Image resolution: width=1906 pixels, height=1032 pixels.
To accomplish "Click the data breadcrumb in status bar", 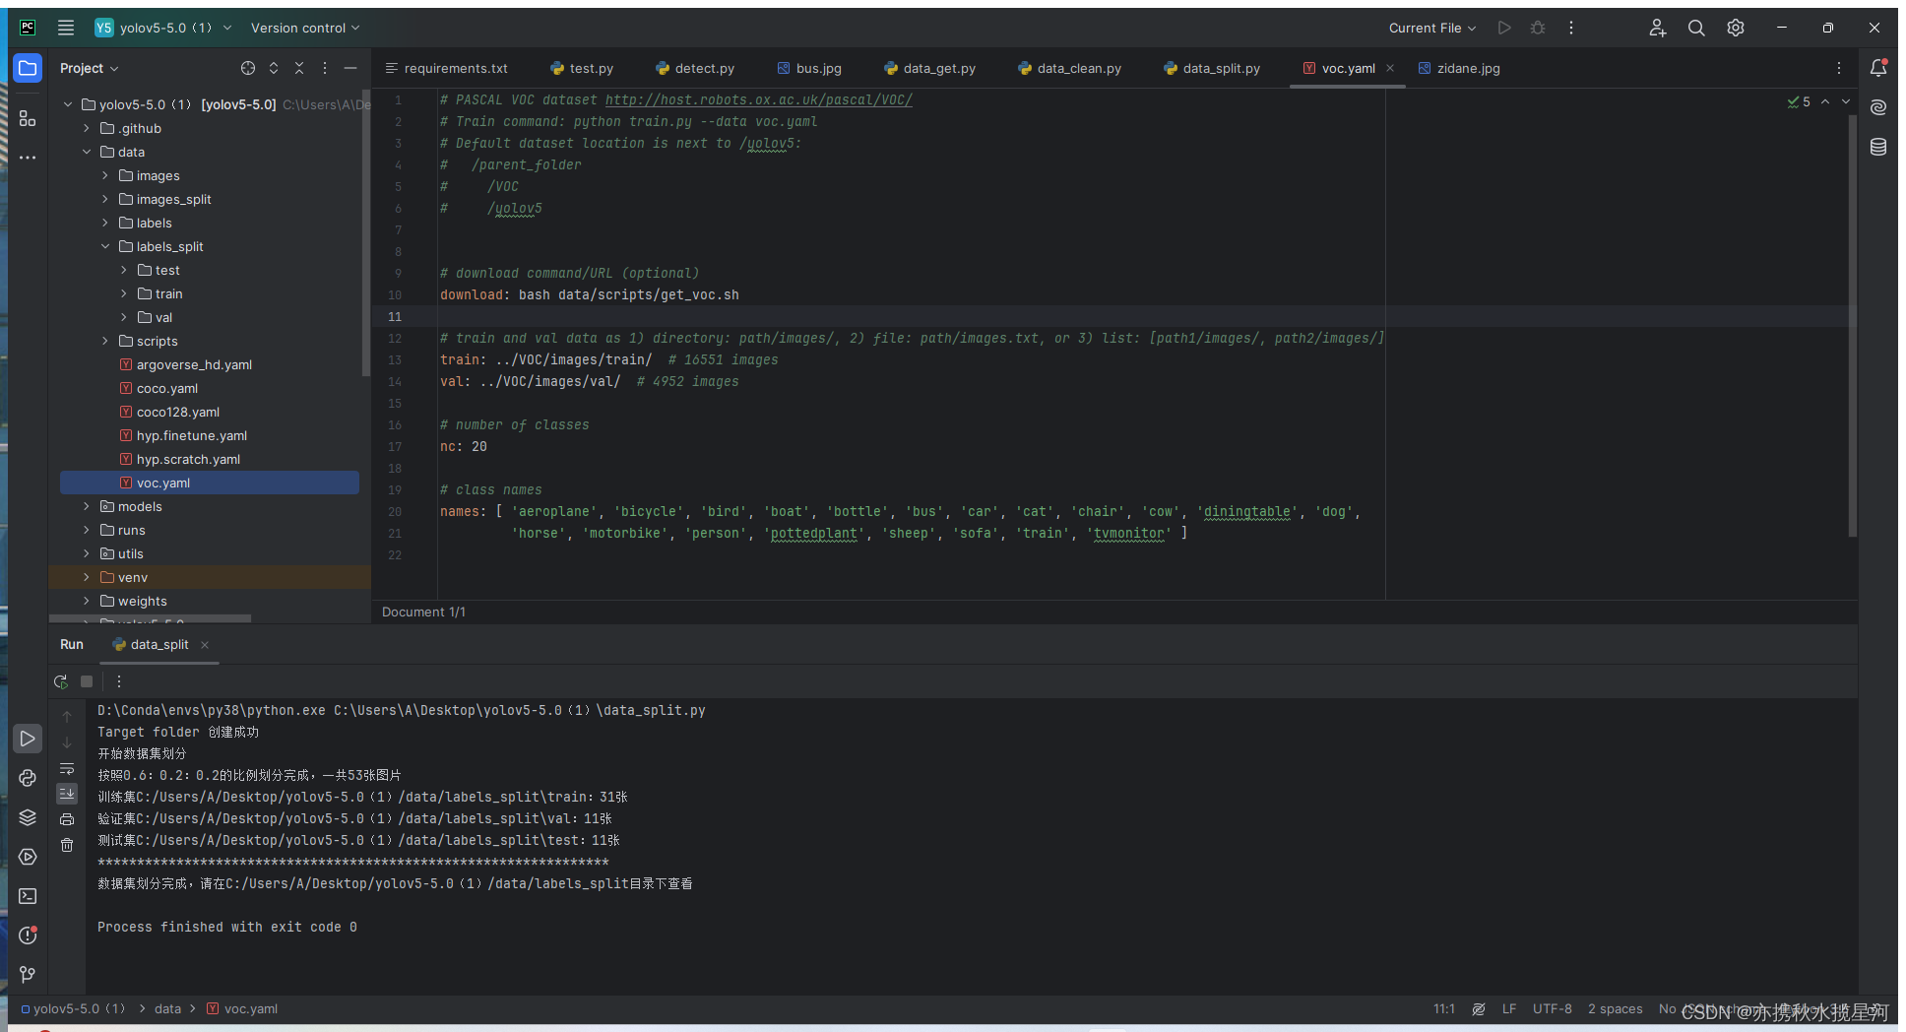I will [168, 1009].
